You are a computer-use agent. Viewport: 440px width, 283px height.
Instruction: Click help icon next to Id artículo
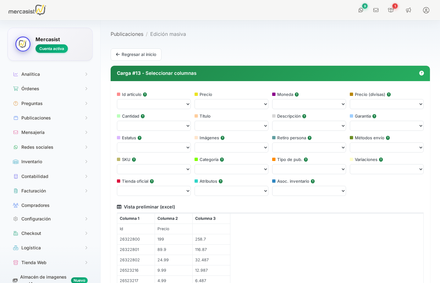pyautogui.click(x=145, y=95)
